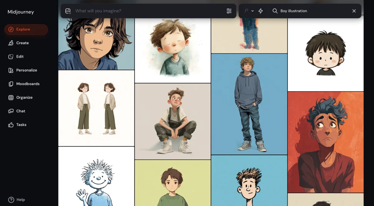Click the search magnifier icon
Image resolution: width=374 pixels, height=206 pixels.
pyautogui.click(x=275, y=11)
